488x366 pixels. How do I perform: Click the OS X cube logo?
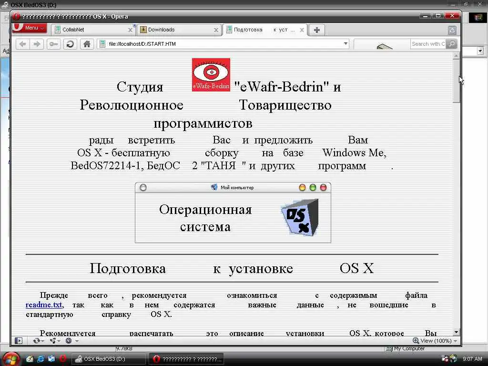tap(300, 217)
